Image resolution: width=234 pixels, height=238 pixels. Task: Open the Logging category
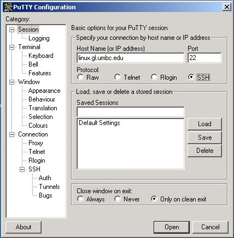[x=39, y=38]
